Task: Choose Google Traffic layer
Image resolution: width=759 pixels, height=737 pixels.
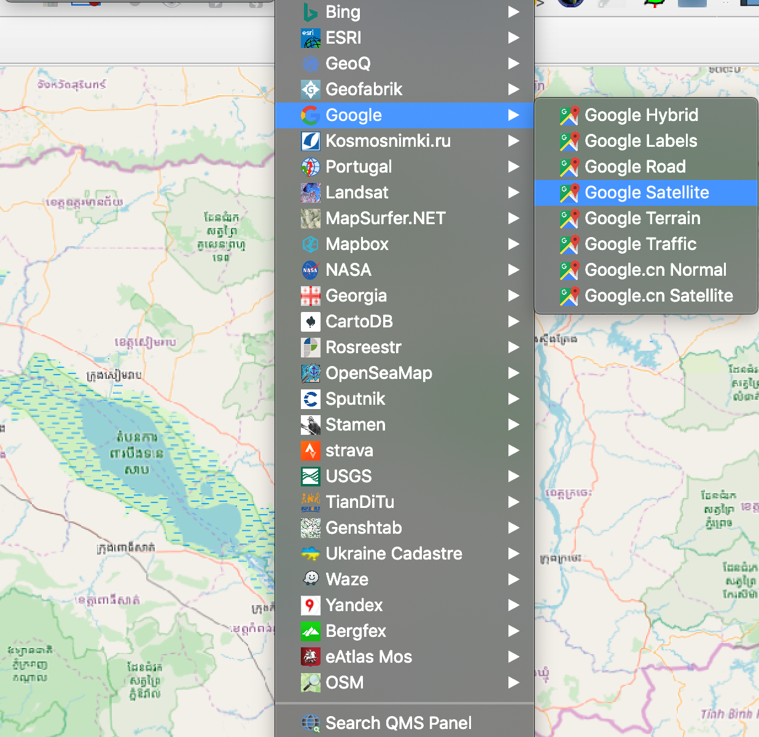Action: point(645,244)
